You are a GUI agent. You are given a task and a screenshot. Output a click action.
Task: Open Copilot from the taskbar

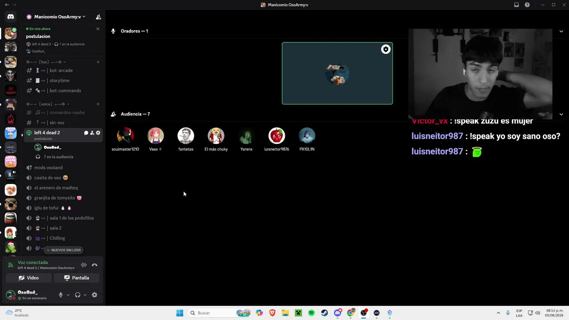[x=259, y=313]
